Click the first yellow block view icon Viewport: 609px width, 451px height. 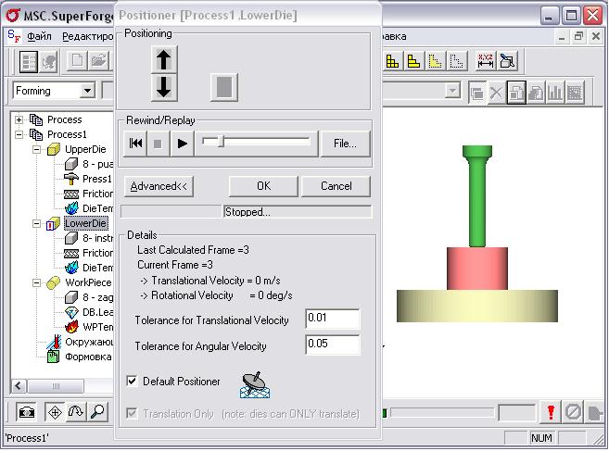(x=392, y=61)
